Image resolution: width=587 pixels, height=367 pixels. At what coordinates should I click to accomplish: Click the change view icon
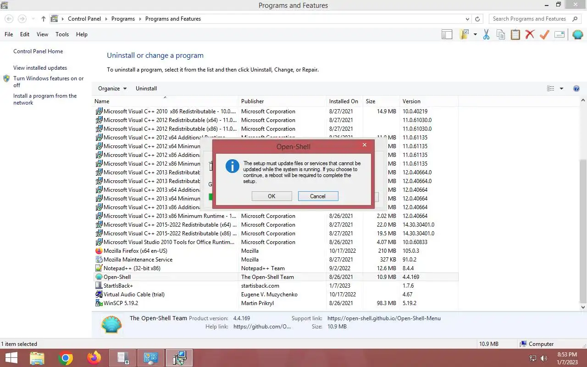point(551,89)
